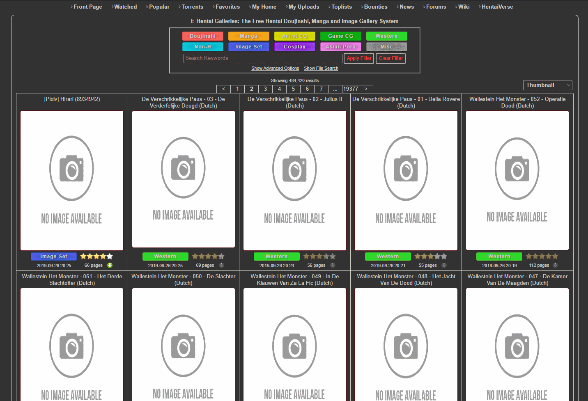Image resolution: width=588 pixels, height=401 pixels.
Task: Open Wallestein Het Monster - 048 title
Action: [406, 280]
